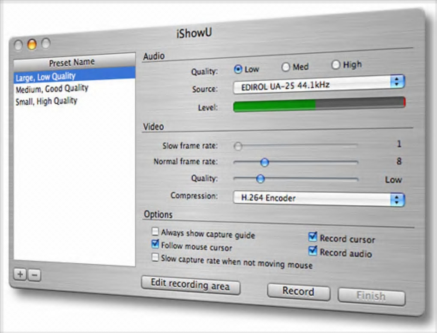This screenshot has height=333, width=437.
Task: Toggle Record audio checkbox
Action: tap(313, 251)
